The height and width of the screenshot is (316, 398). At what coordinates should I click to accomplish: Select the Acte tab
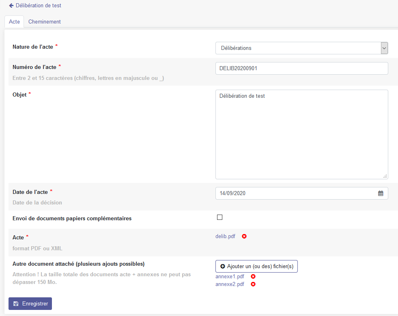[14, 22]
